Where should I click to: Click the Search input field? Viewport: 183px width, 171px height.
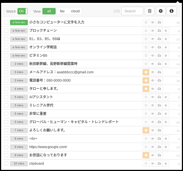point(132,11)
